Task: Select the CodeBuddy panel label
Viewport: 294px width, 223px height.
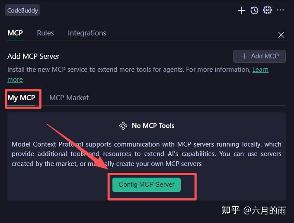Action: click(x=22, y=10)
